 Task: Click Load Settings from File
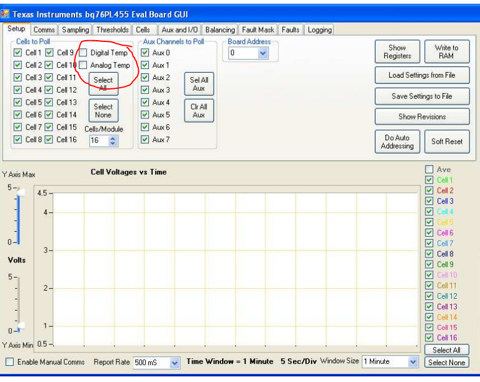point(422,75)
